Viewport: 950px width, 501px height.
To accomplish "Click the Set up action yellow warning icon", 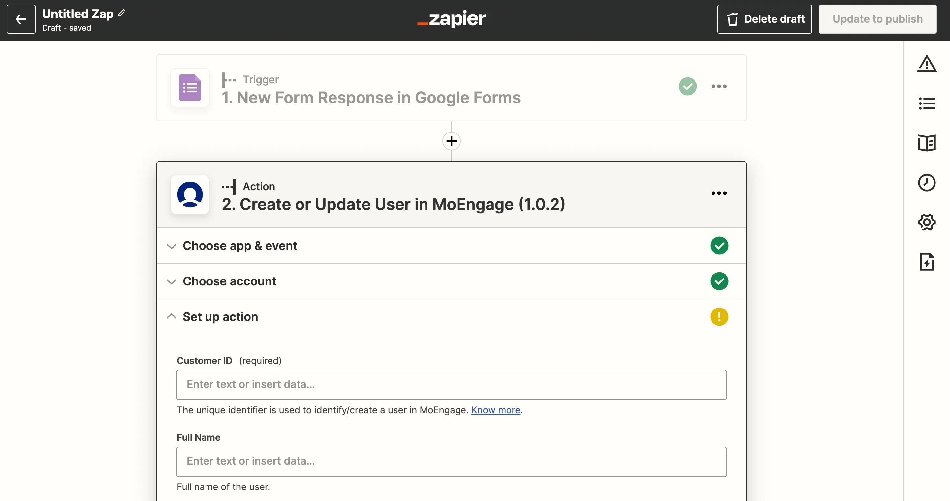I will point(719,317).
